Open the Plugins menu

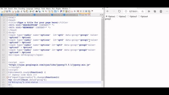point(58,9)
